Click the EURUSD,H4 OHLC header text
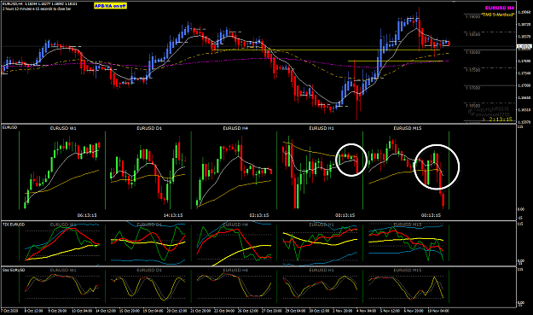 [40, 3]
